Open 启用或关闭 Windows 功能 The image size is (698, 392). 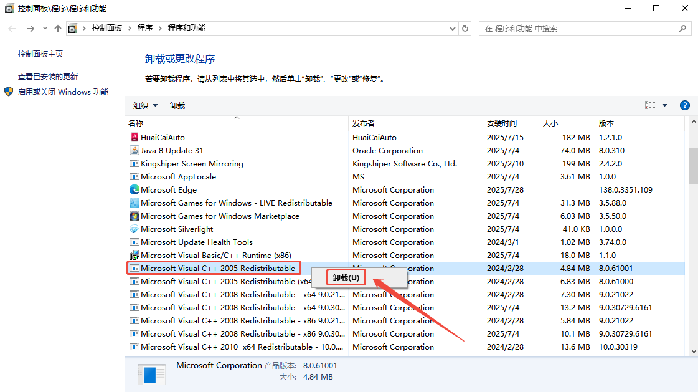(x=64, y=92)
